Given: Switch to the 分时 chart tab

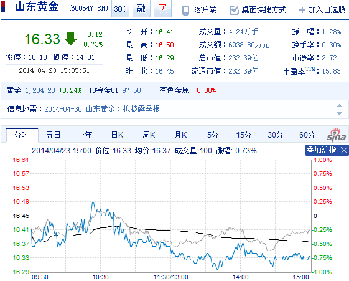Looking at the screenshot, I should point(22,135).
